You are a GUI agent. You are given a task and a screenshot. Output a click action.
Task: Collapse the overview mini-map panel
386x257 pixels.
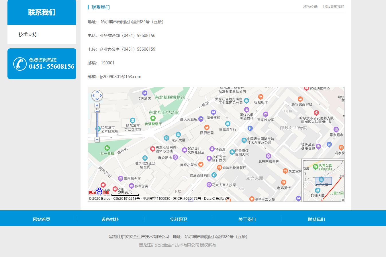click(342, 199)
